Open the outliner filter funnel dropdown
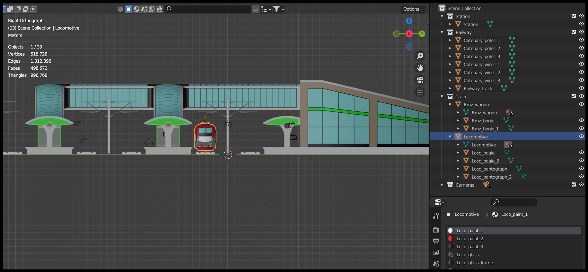588x272 pixels. (278, 9)
